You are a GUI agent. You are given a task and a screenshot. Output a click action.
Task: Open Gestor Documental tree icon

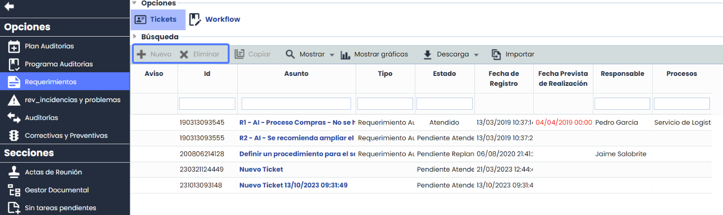coord(14,190)
